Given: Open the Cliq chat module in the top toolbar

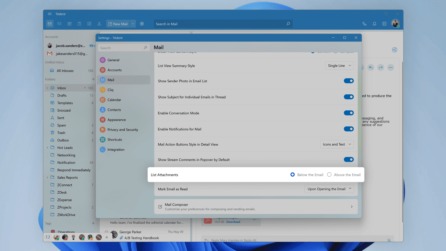Looking at the screenshot, I should [59, 24].
